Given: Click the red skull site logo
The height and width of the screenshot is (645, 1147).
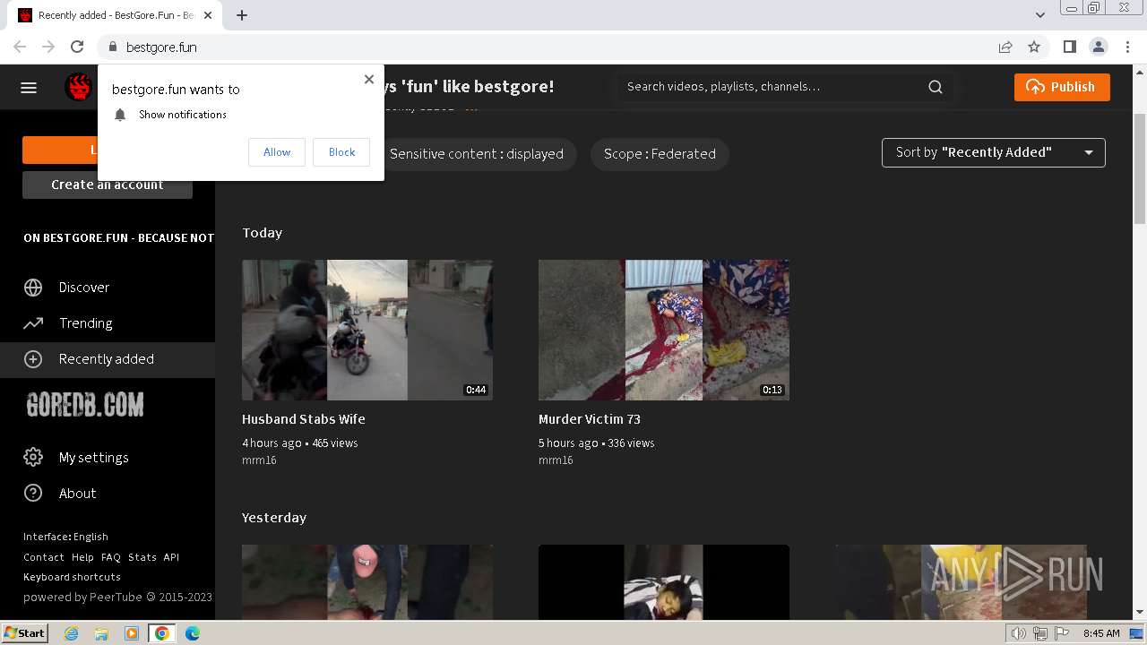Looking at the screenshot, I should (x=79, y=87).
